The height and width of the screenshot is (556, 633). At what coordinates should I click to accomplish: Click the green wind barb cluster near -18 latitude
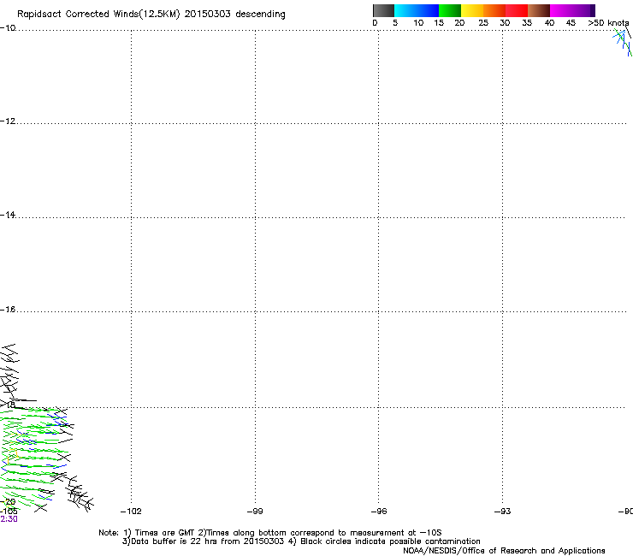click(36, 458)
